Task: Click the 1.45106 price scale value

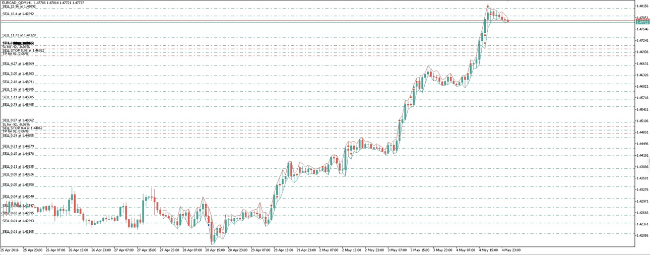Action: click(x=641, y=121)
